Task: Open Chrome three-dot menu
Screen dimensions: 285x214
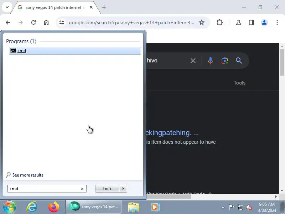Action: tap(277, 22)
